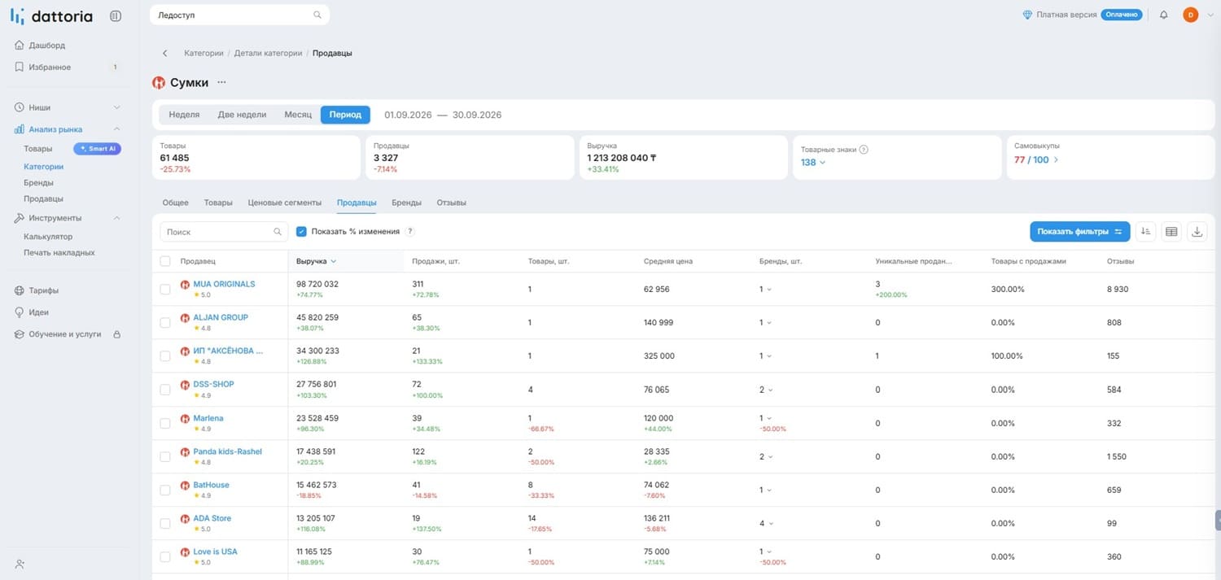
Task: Collapse the sidebar panel icon
Action: click(x=115, y=15)
